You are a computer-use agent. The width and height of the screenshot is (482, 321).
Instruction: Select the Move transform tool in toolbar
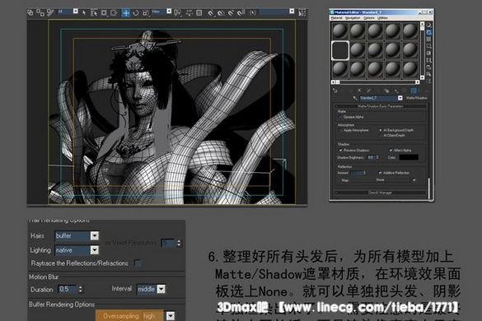coord(126,13)
